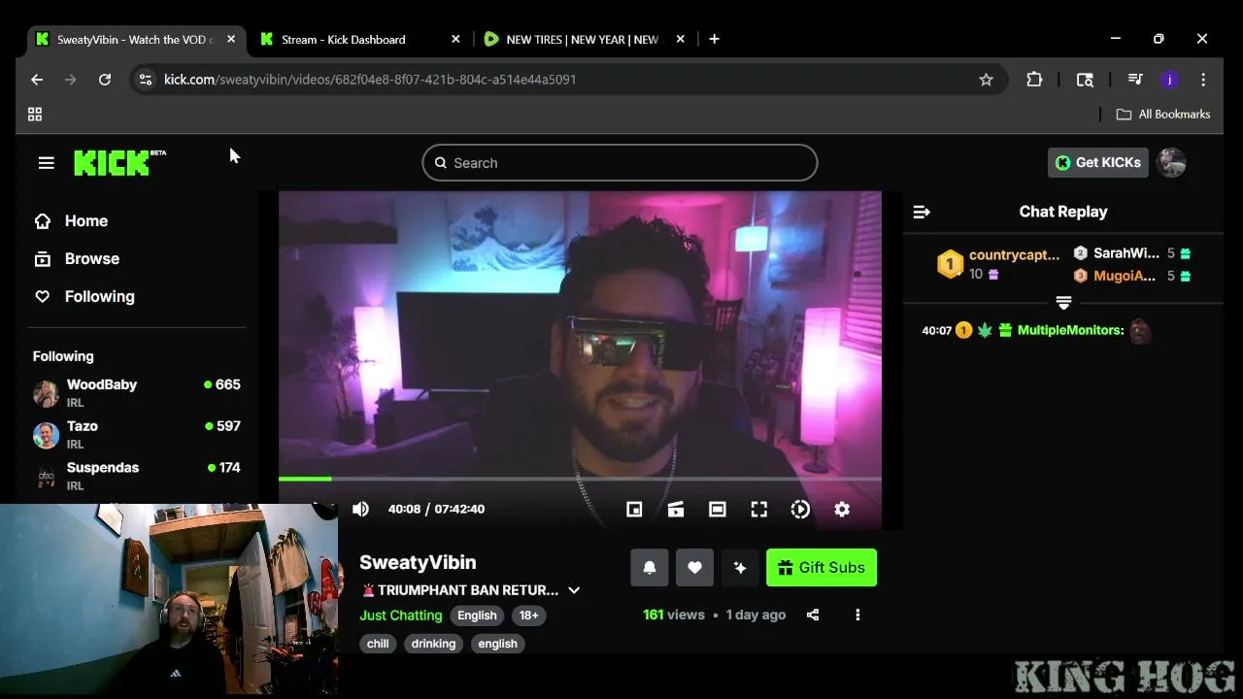
Task: Open the Kick sidebar hamburger menu
Action: (46, 163)
